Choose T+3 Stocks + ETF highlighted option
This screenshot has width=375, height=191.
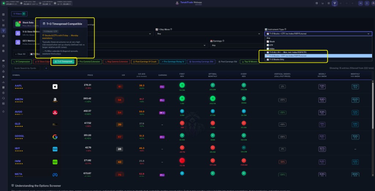point(318,56)
